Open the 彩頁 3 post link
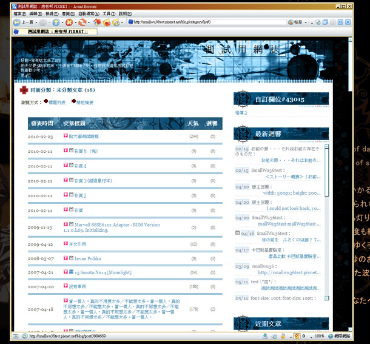Screen dimensions: 370x344 tap(93, 181)
